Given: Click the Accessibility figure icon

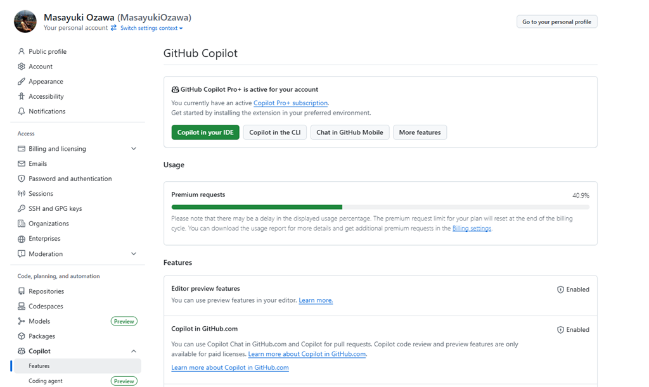Looking at the screenshot, I should [22, 96].
